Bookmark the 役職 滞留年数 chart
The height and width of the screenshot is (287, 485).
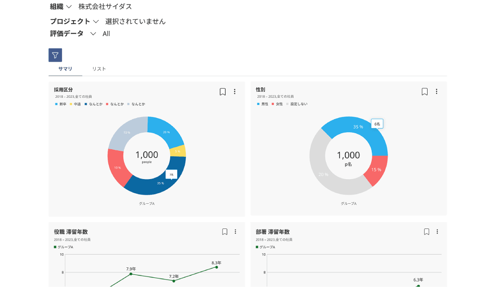click(x=225, y=232)
